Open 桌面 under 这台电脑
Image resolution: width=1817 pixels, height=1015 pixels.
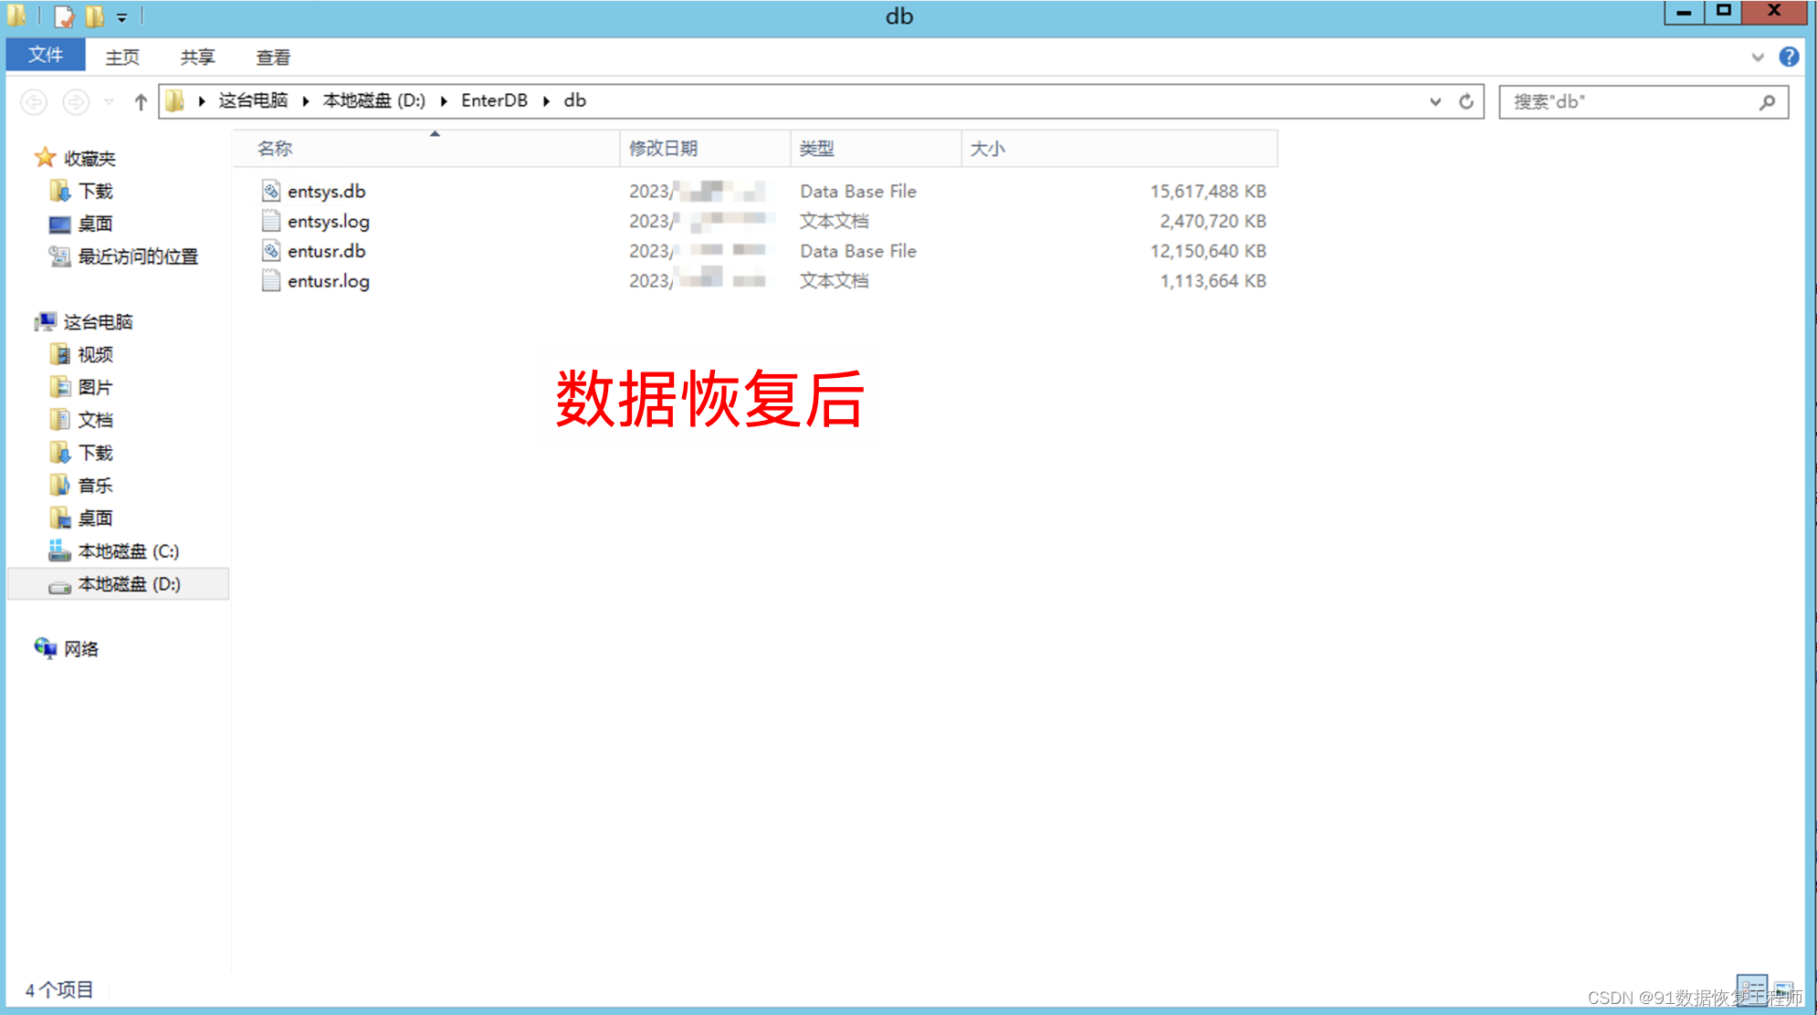(x=95, y=518)
